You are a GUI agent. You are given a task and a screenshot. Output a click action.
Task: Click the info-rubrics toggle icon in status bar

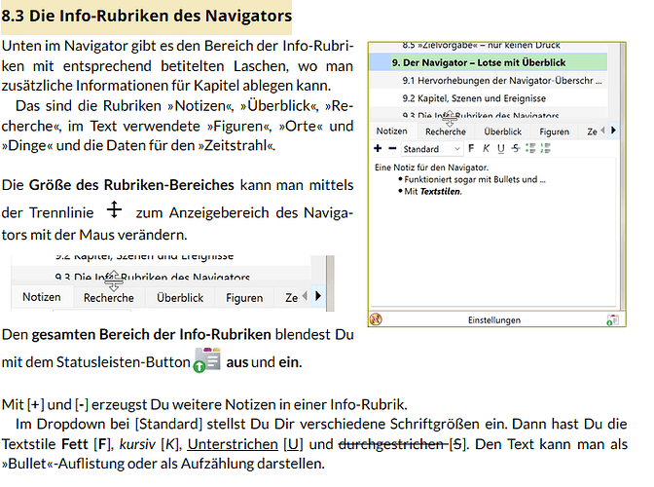click(612, 319)
